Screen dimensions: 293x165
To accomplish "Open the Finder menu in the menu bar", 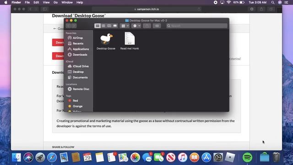I will [x=16, y=2].
